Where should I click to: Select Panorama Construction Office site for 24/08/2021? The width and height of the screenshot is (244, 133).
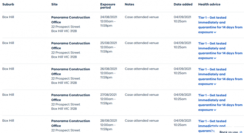coord(71,20)
